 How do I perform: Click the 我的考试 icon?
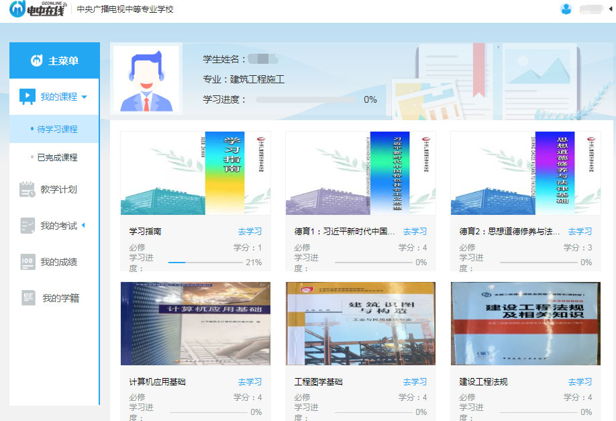coord(28,226)
